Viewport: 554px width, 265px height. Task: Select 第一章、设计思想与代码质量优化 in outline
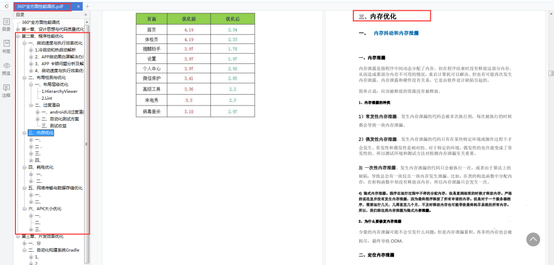click(53, 29)
